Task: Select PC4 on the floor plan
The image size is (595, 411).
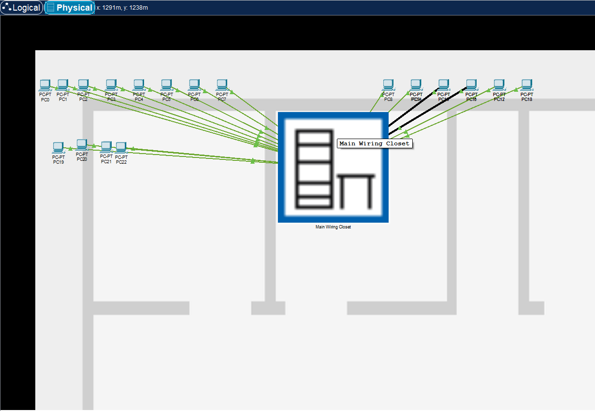Action: [139, 85]
